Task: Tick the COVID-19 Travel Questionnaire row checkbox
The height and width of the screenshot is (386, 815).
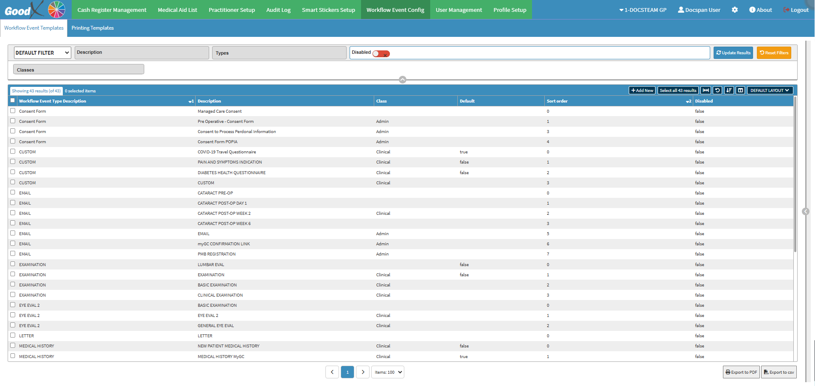Action: [x=13, y=151]
